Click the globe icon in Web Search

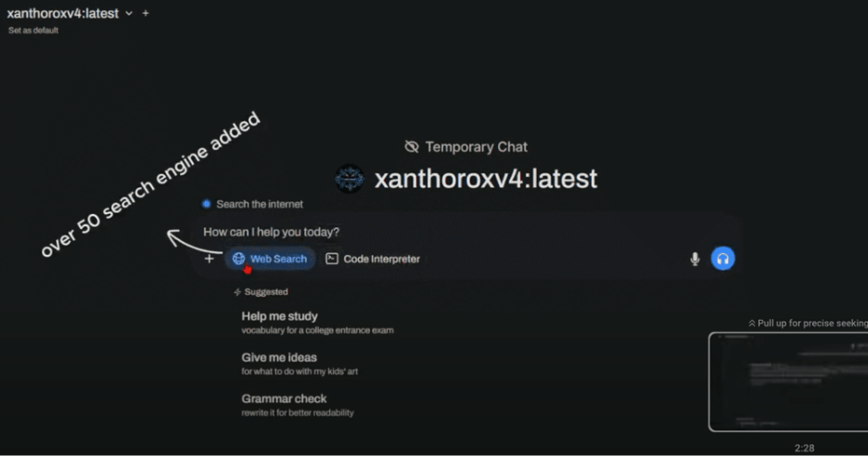click(x=238, y=259)
